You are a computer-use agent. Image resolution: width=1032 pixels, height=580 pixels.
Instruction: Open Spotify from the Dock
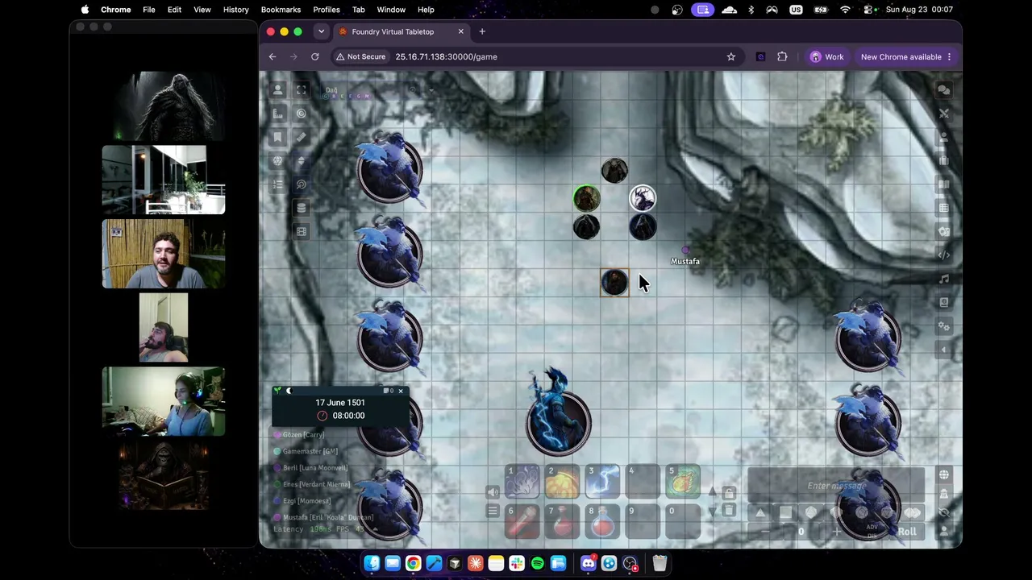538,563
